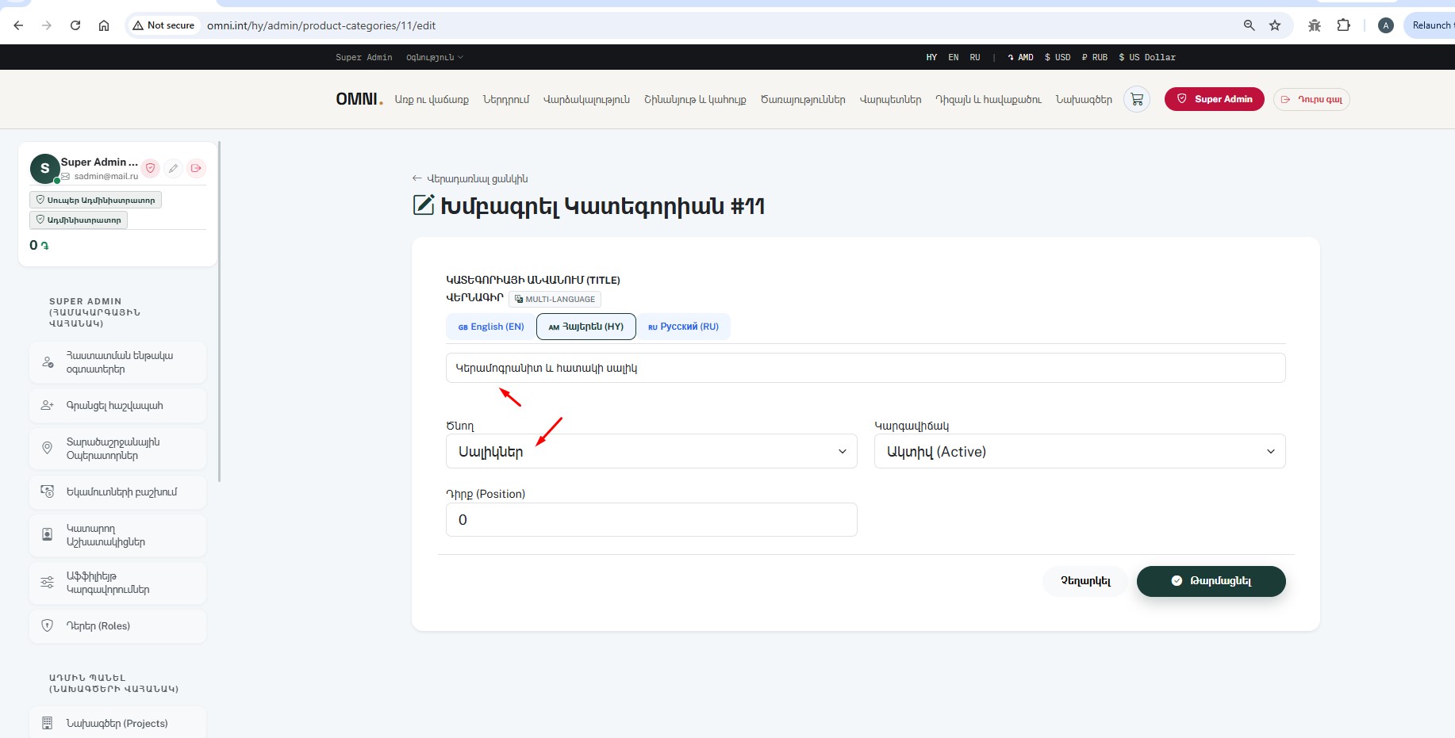
Task: Bookmark this page with star icon
Action: 1275,25
